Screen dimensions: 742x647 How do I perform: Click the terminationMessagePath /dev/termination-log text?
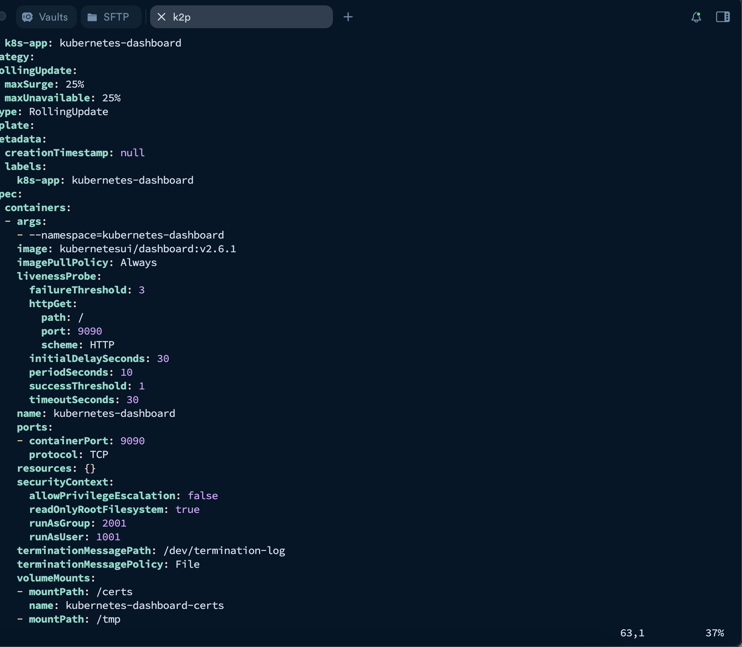(224, 551)
